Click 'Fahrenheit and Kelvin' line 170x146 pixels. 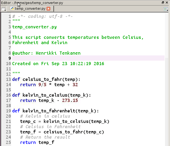(x=40, y=43)
